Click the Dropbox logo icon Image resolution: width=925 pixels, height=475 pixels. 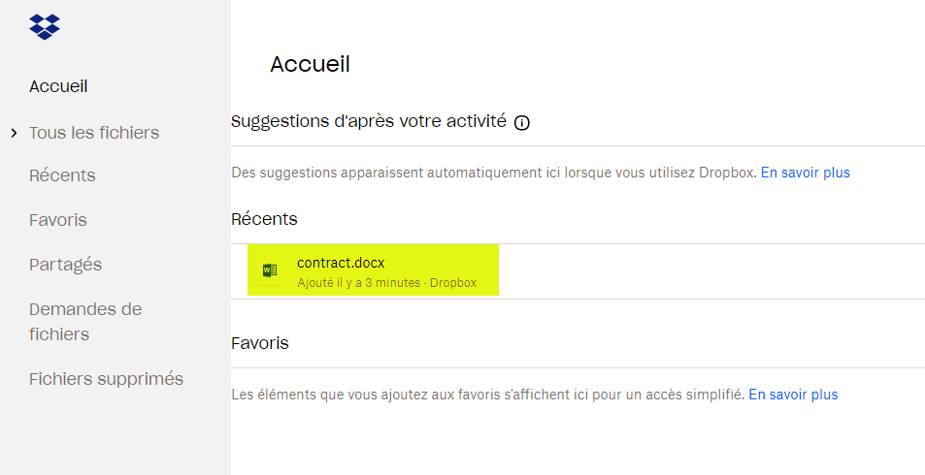45,27
